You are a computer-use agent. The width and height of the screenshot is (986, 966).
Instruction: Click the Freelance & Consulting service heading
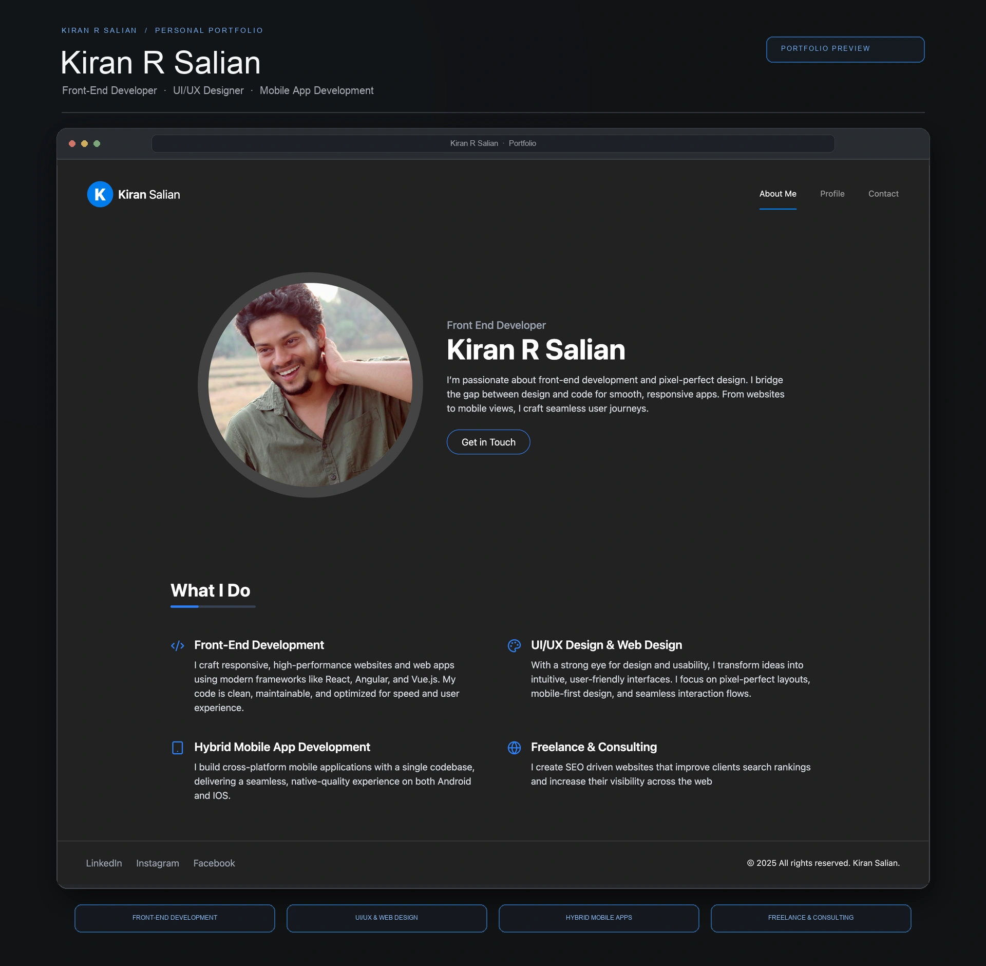[x=594, y=747]
